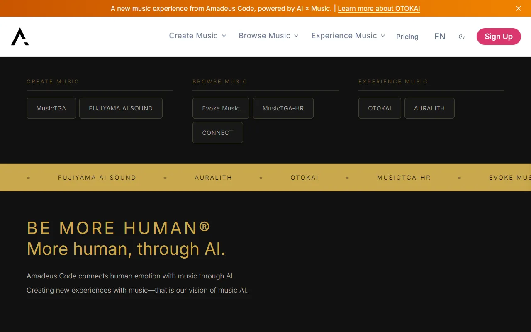The width and height of the screenshot is (531, 332).
Task: Expand the Browse Music navigation dropdown
Action: click(x=268, y=36)
